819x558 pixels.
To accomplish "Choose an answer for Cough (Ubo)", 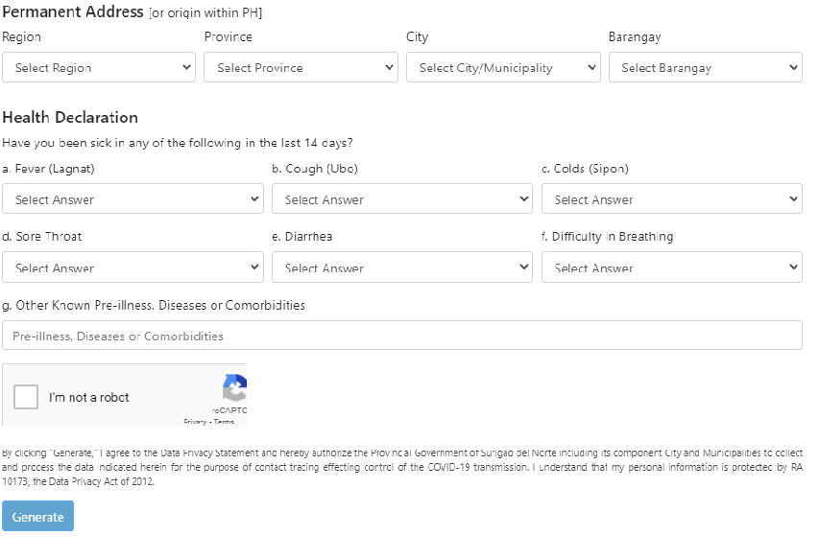I will (x=401, y=199).
